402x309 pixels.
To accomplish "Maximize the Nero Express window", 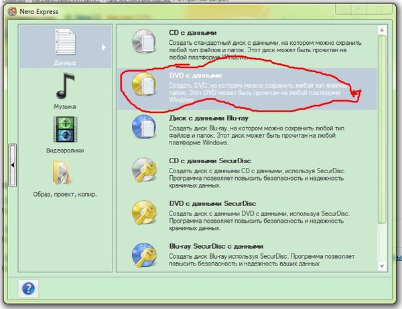I will tap(358, 9).
